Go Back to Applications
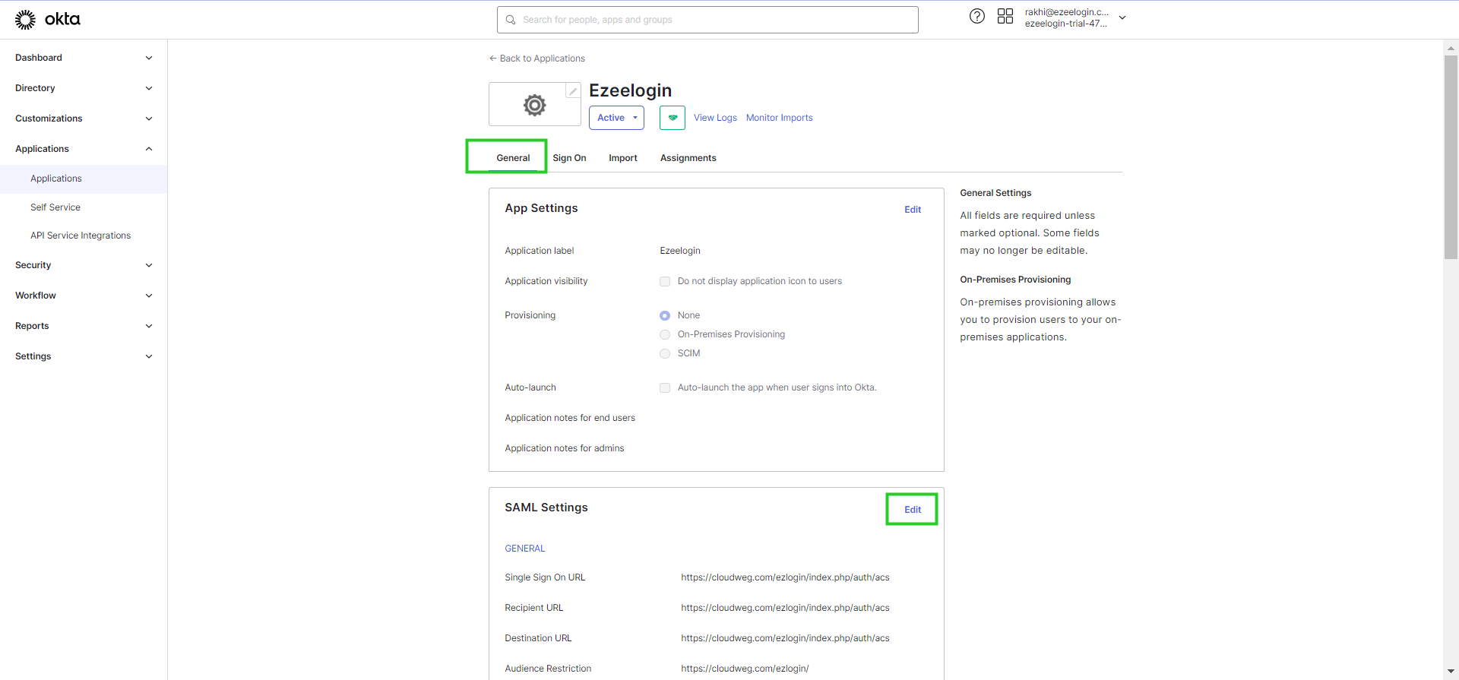The width and height of the screenshot is (1459, 680). point(537,59)
